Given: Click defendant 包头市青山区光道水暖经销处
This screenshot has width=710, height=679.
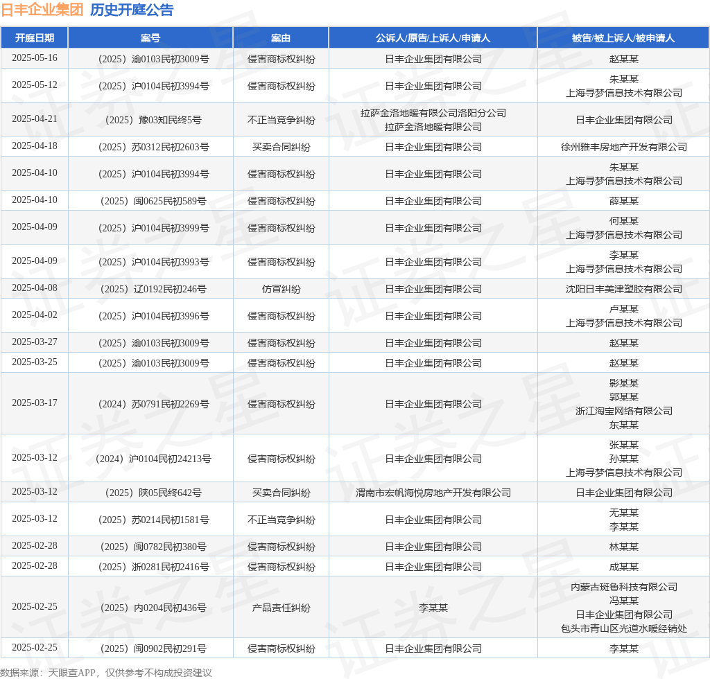Looking at the screenshot, I should (x=623, y=628).
